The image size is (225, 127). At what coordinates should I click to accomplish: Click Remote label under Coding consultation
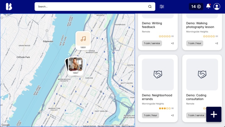point(190,104)
